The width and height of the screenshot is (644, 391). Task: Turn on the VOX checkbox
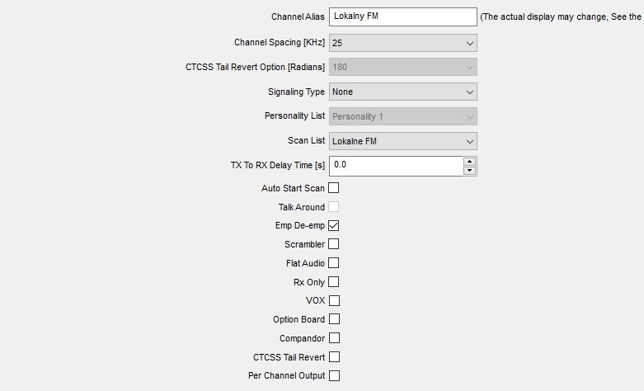coord(334,300)
